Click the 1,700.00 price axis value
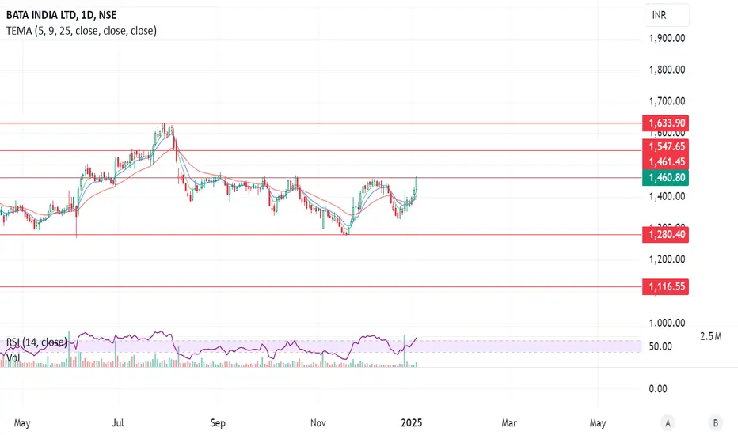738x435 pixels. coord(667,101)
